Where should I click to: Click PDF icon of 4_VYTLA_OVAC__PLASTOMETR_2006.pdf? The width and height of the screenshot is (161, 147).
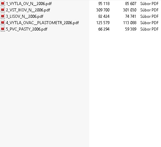pos(3,23)
